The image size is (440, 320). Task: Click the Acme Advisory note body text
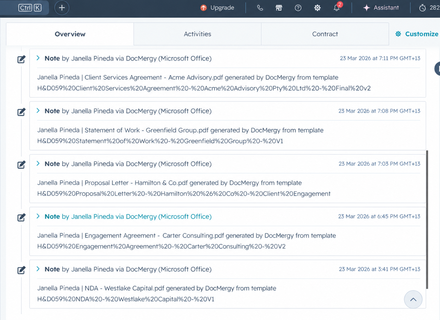(x=204, y=83)
